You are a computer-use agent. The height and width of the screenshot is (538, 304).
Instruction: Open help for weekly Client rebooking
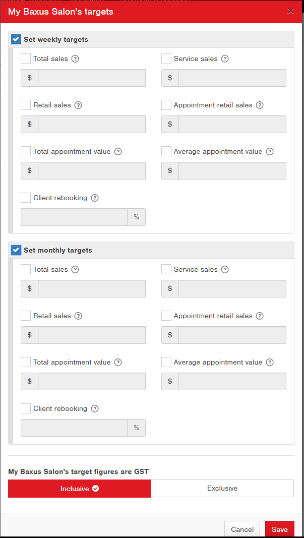[95, 198]
